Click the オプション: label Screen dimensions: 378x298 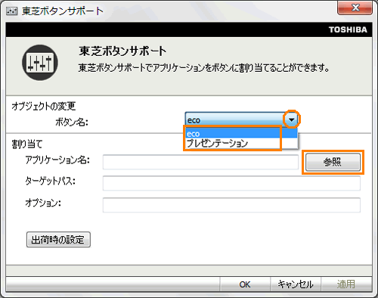pos(43,203)
